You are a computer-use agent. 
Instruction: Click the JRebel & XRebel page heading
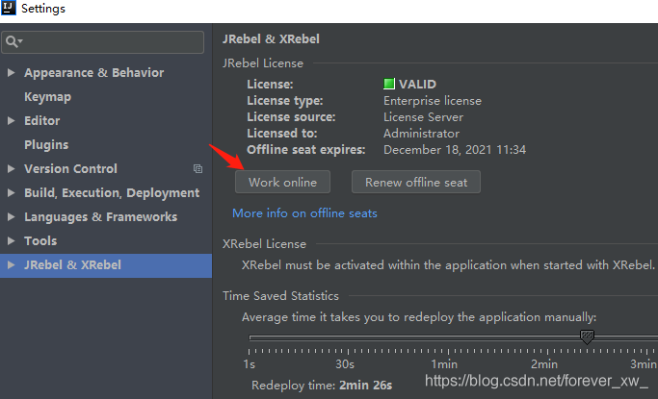click(x=271, y=38)
